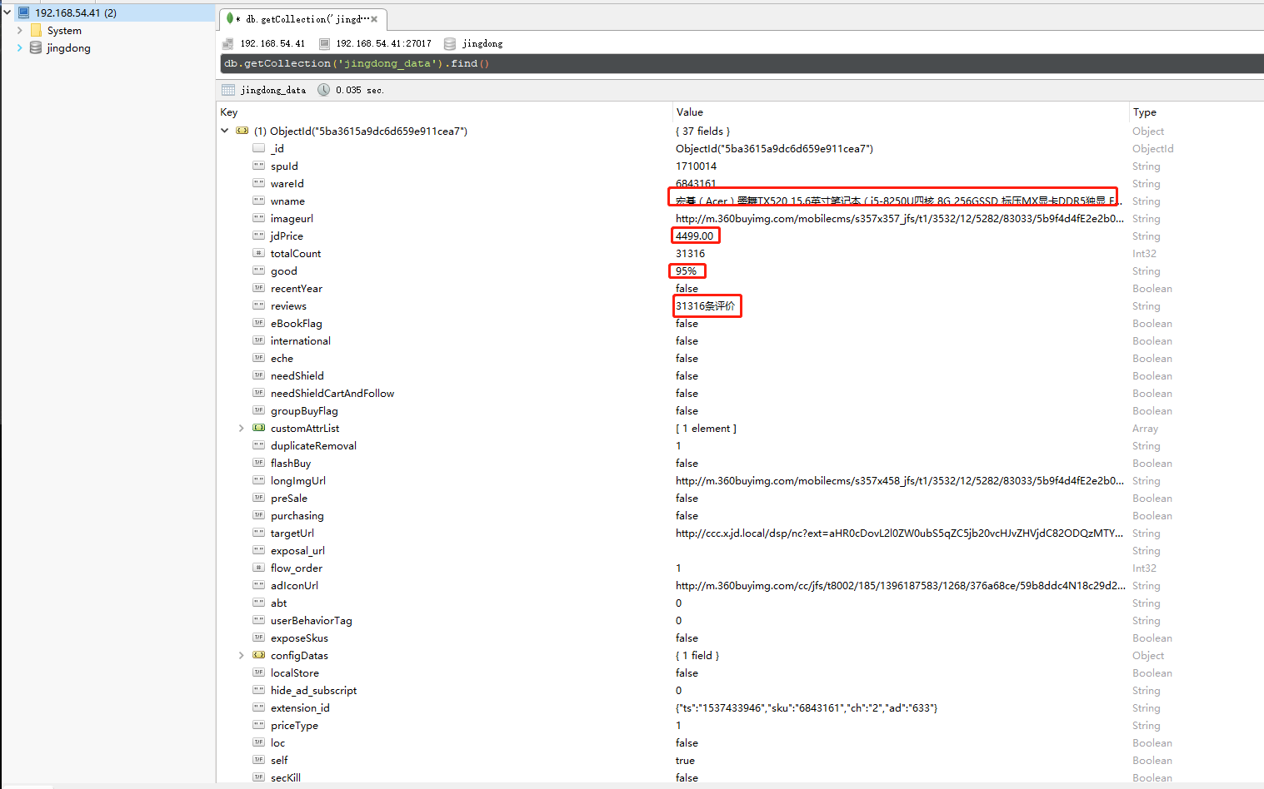Select the secKill field row
The width and height of the screenshot is (1264, 789).
pyautogui.click(x=740, y=777)
